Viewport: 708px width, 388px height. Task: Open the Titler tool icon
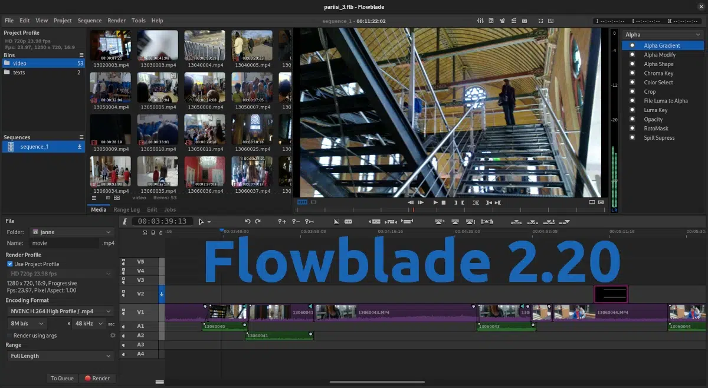pos(490,20)
